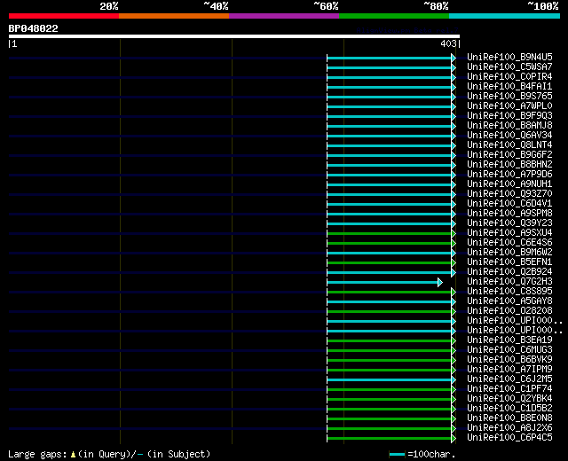Image resolution: width=568 pixels, height=461 pixels.
Task: Click the cyan alignment bar for UniRef100_C6J2M5
Action: pos(389,380)
